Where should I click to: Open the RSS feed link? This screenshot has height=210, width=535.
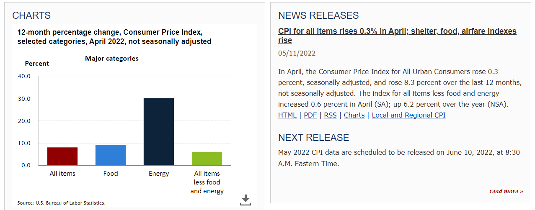point(330,115)
